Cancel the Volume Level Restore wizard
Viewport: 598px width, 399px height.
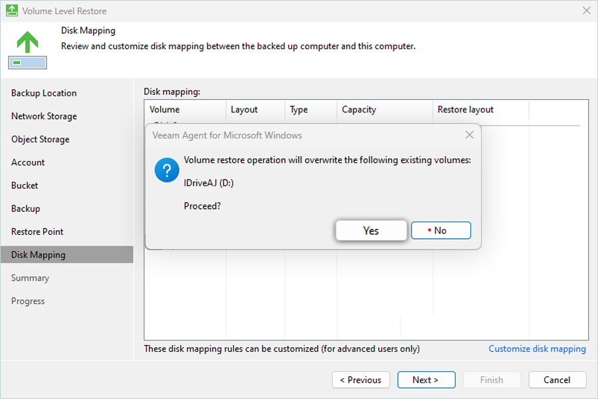coord(557,380)
